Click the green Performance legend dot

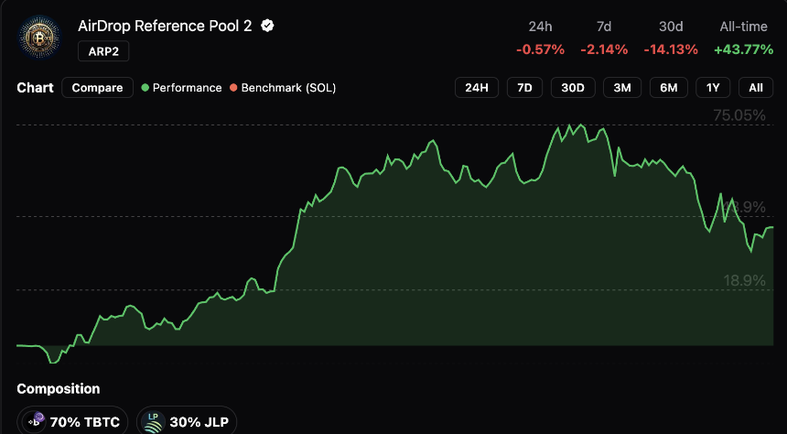pyautogui.click(x=146, y=88)
